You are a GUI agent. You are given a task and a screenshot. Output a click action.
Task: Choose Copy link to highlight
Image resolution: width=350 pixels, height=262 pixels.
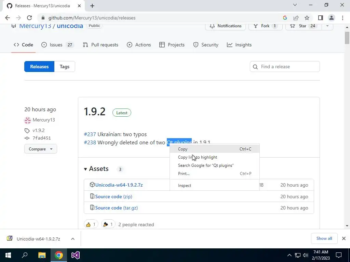point(215,157)
